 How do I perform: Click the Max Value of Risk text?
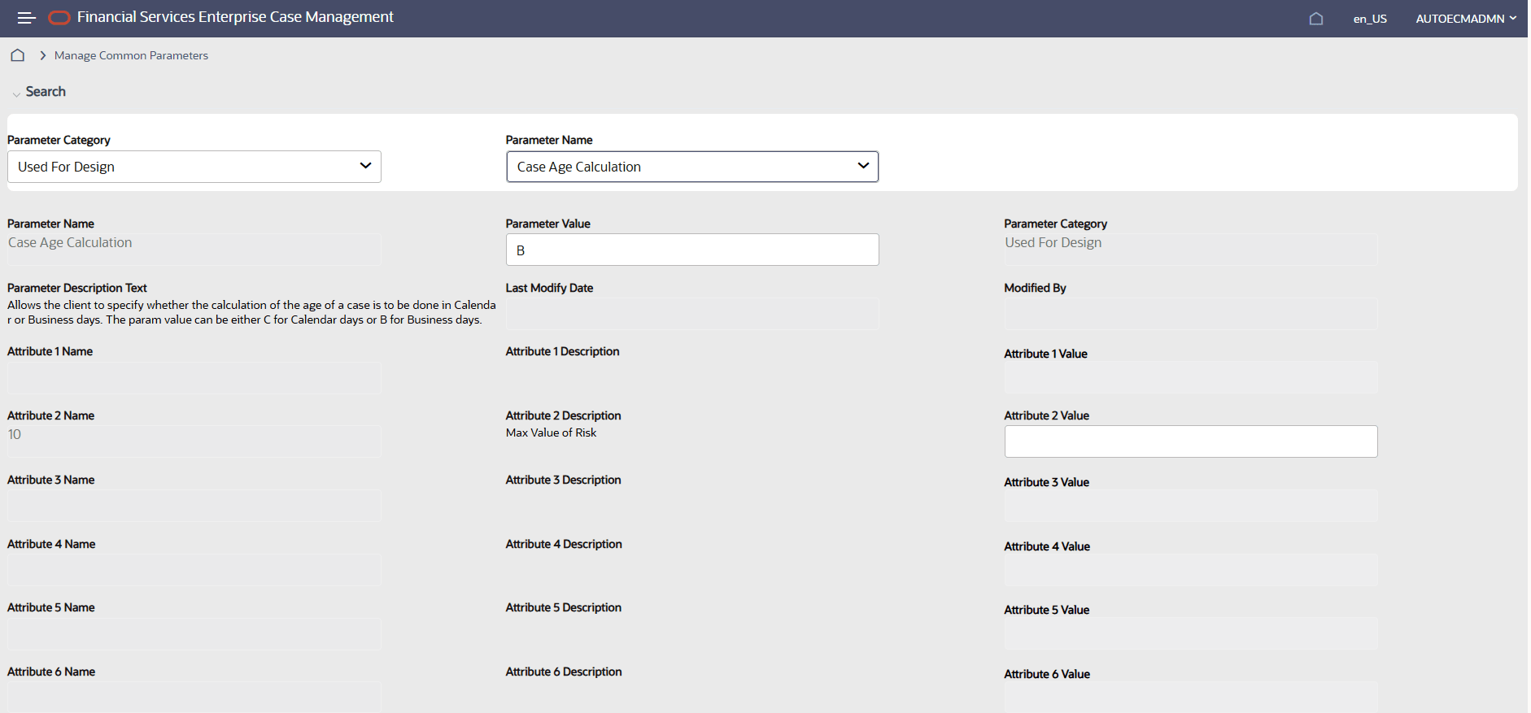[551, 433]
